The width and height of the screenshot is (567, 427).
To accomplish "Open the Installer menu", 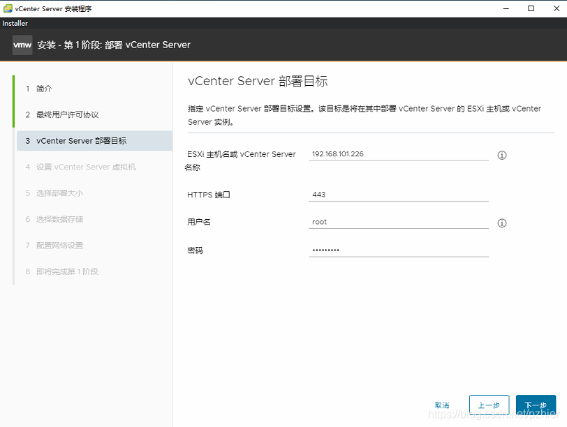I will pyautogui.click(x=15, y=23).
